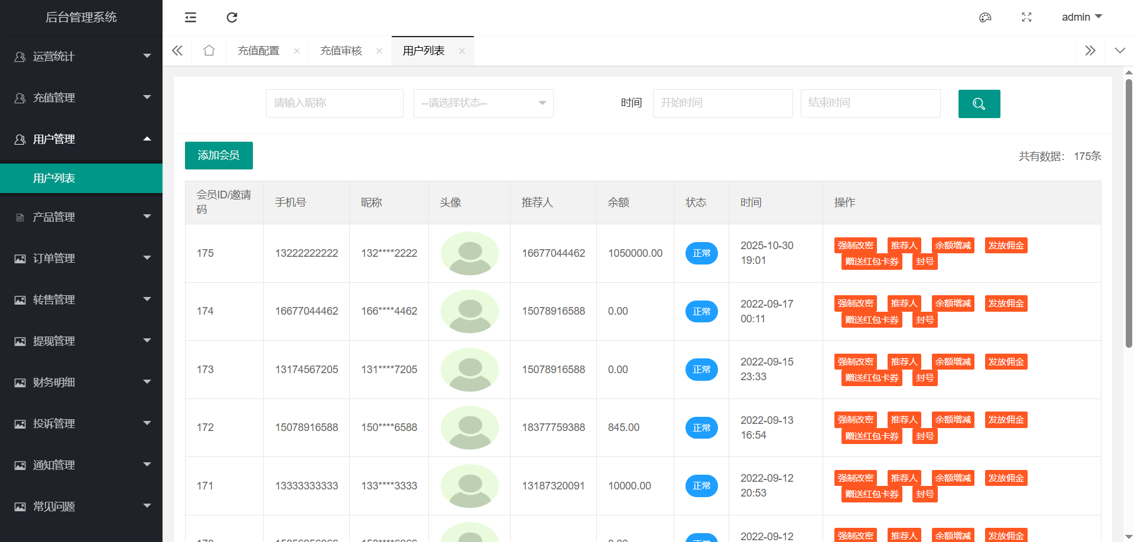1134x542 pixels.
Task: Expand the 订单管理 sidebar menu
Action: tap(82, 258)
